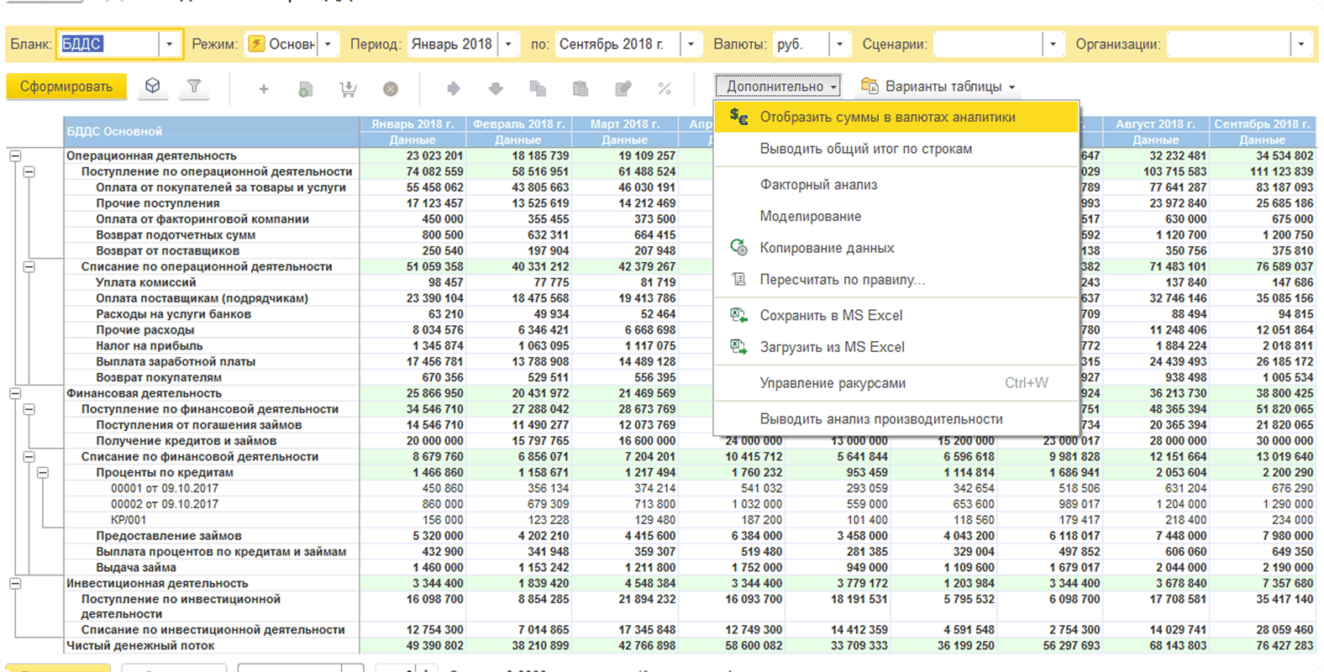Image resolution: width=1324 pixels, height=672 pixels.
Task: Open the Сценарии dropdown arrow
Action: [1053, 44]
